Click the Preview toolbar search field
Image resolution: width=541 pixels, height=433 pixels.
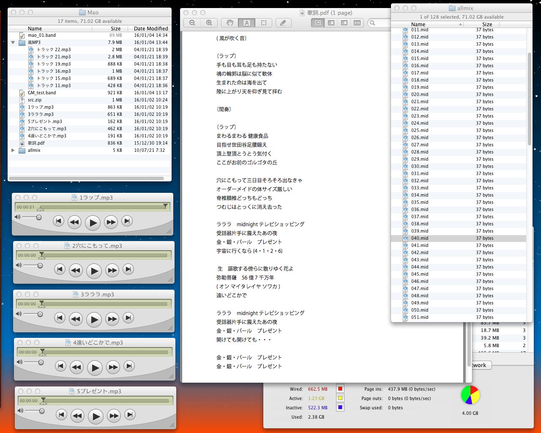379,23
